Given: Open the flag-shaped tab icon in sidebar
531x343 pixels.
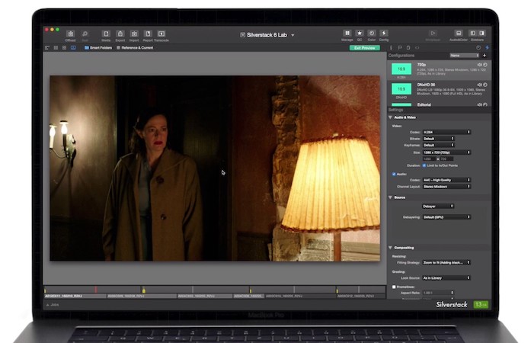Looking at the screenshot, I should 400,48.
